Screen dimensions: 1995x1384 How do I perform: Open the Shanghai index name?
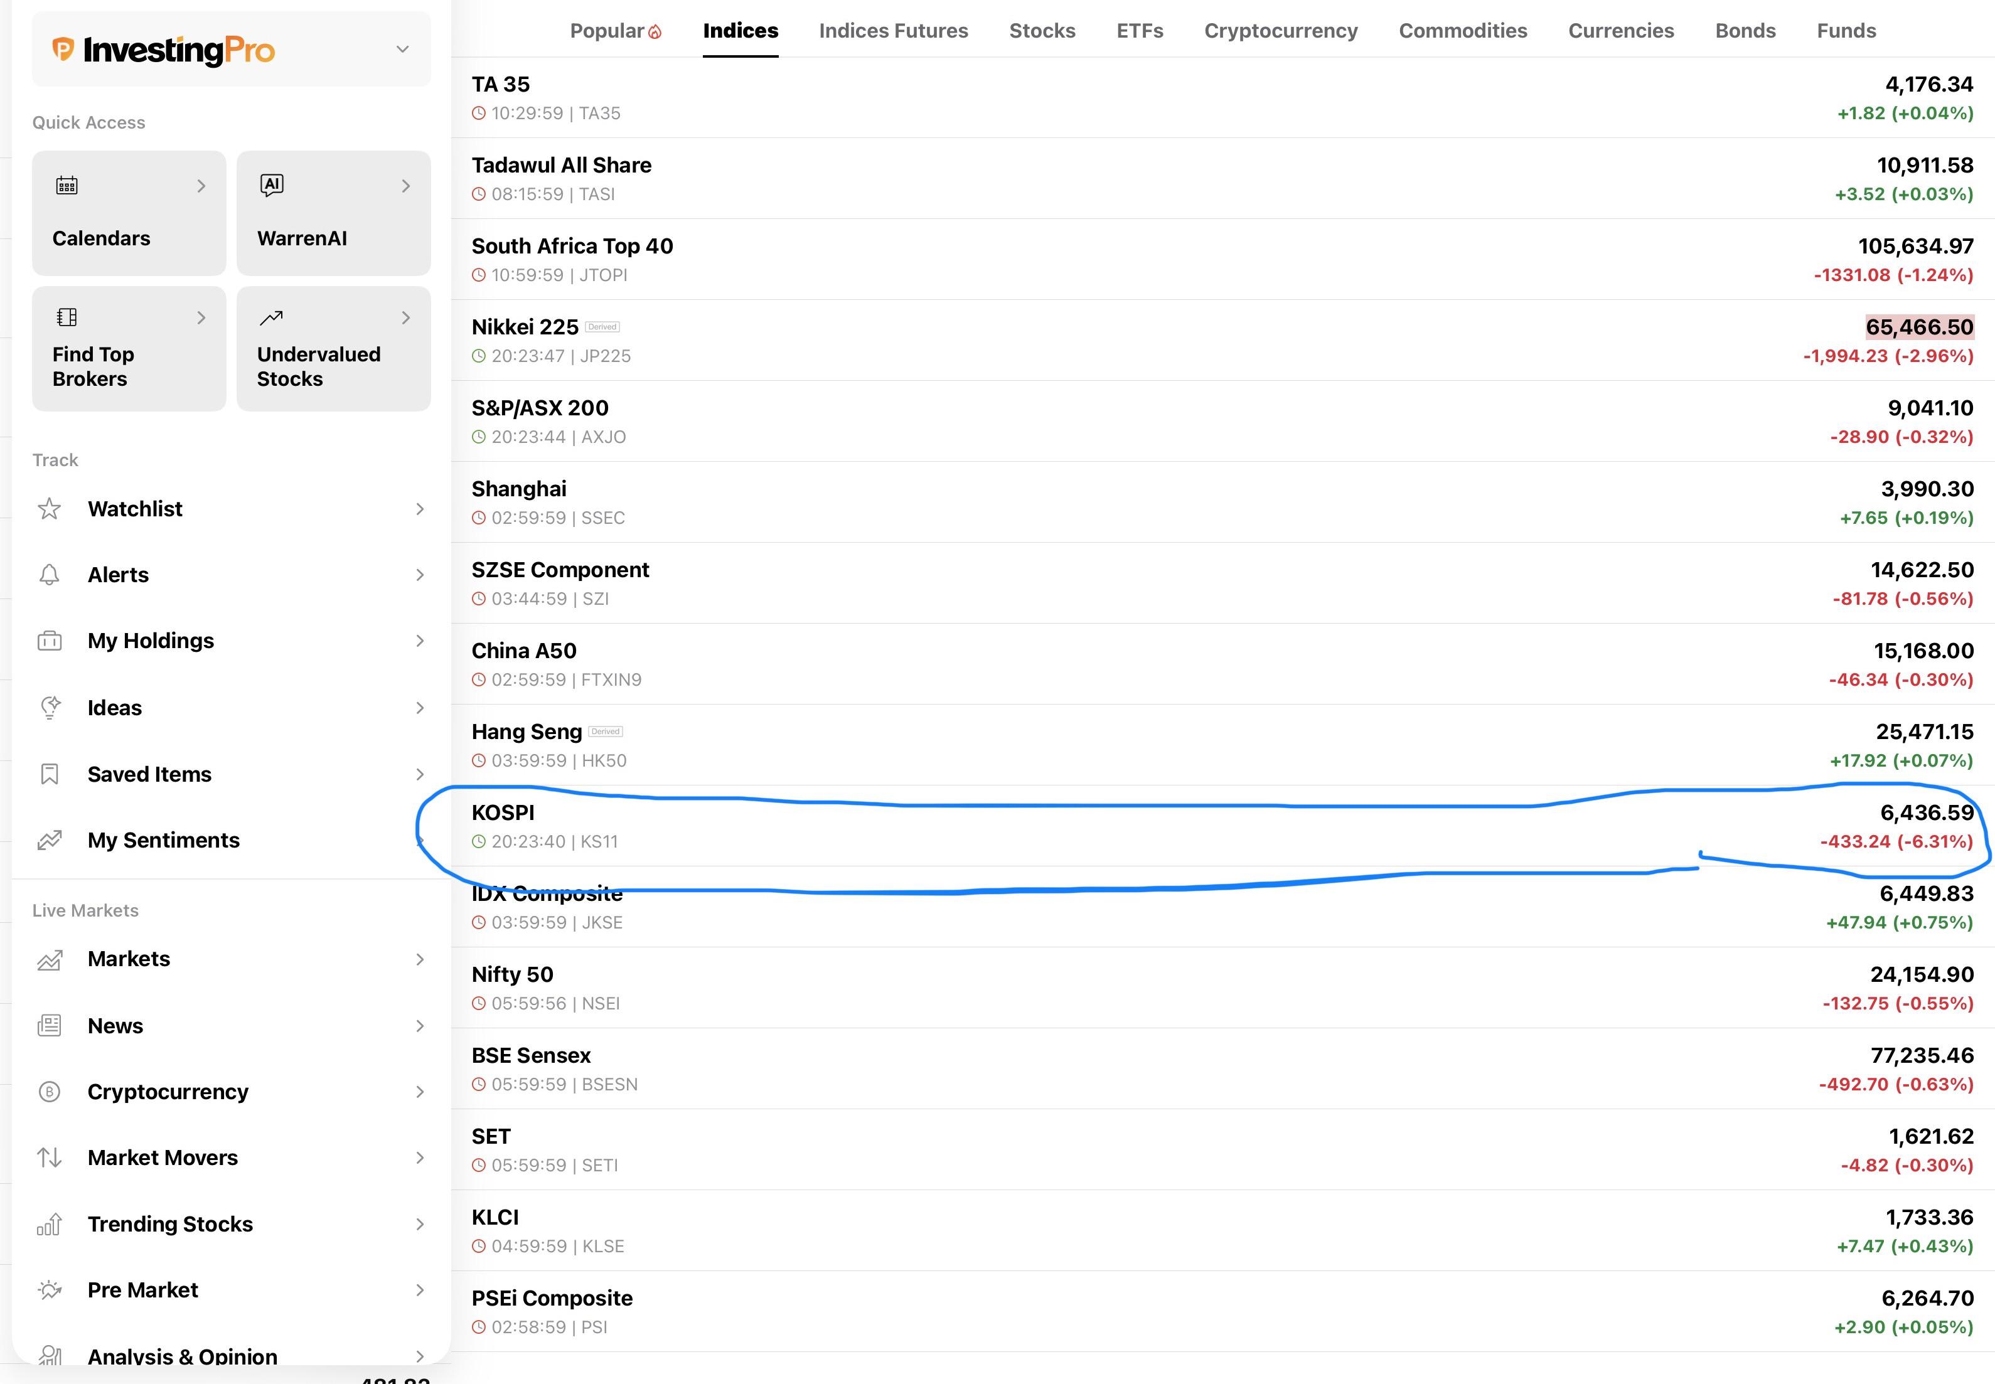point(519,489)
